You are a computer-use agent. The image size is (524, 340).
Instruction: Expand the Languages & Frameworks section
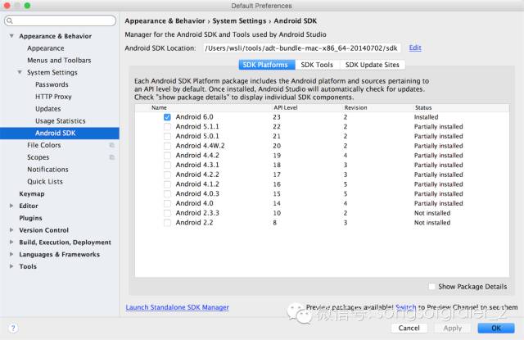point(11,254)
